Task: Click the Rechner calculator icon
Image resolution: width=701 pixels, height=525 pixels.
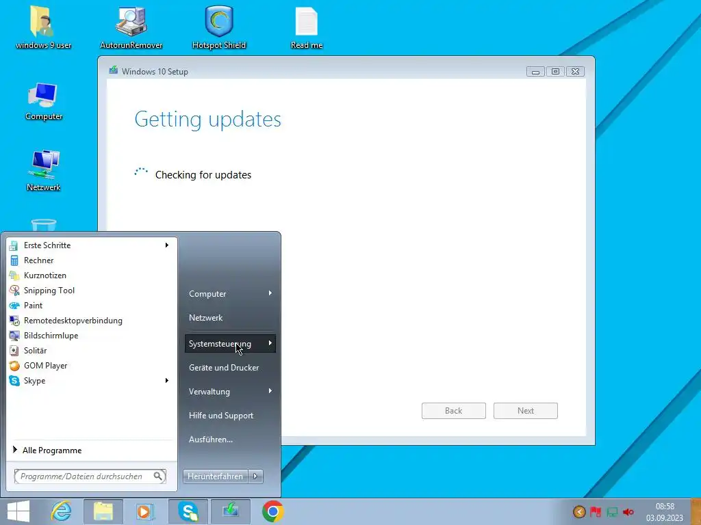Action: click(x=14, y=260)
